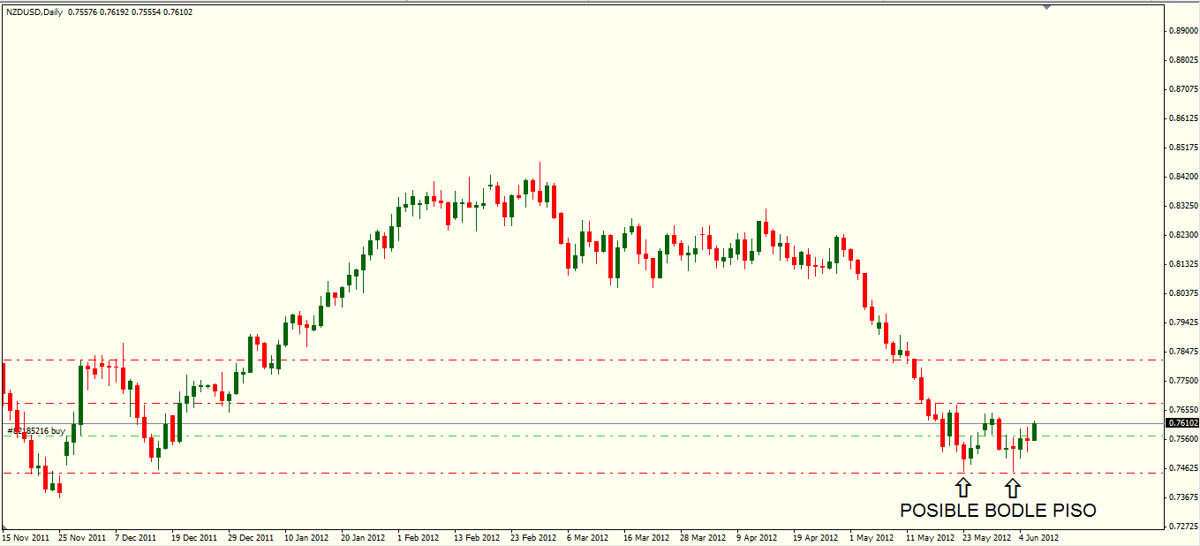Screen dimensions: 1200x546
Task: Click the POSIBLE BODLE PISO text label
Action: point(998,511)
